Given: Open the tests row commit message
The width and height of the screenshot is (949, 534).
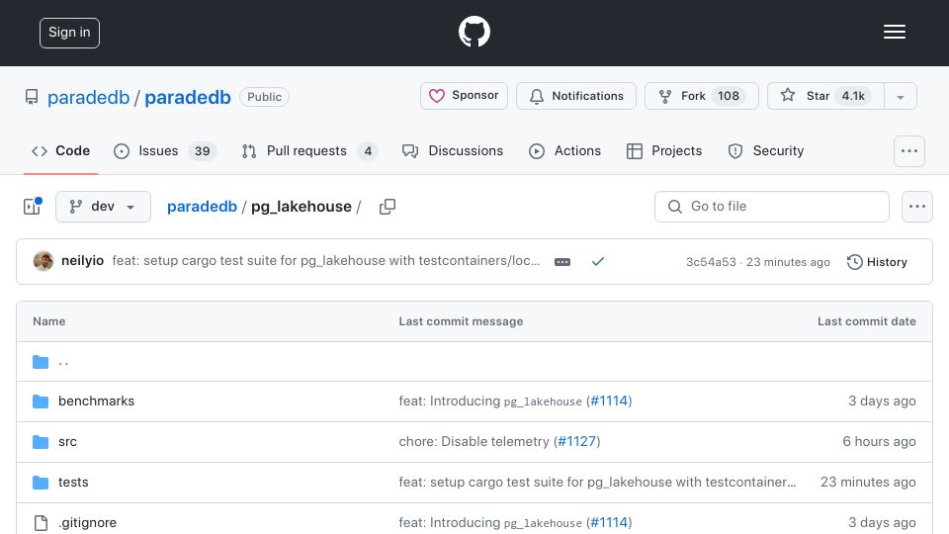Looking at the screenshot, I should pos(597,482).
